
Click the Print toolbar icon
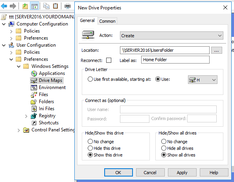[x=68, y=6]
